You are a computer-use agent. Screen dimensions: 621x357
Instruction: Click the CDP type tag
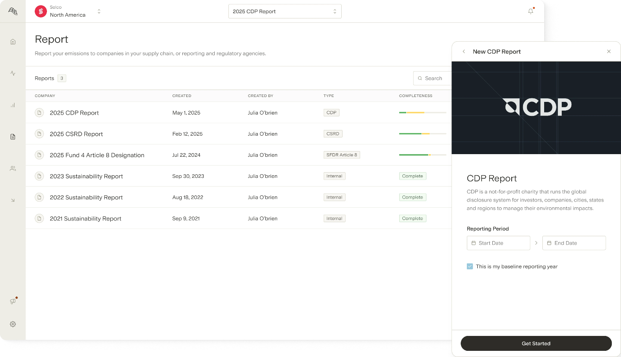click(x=332, y=113)
